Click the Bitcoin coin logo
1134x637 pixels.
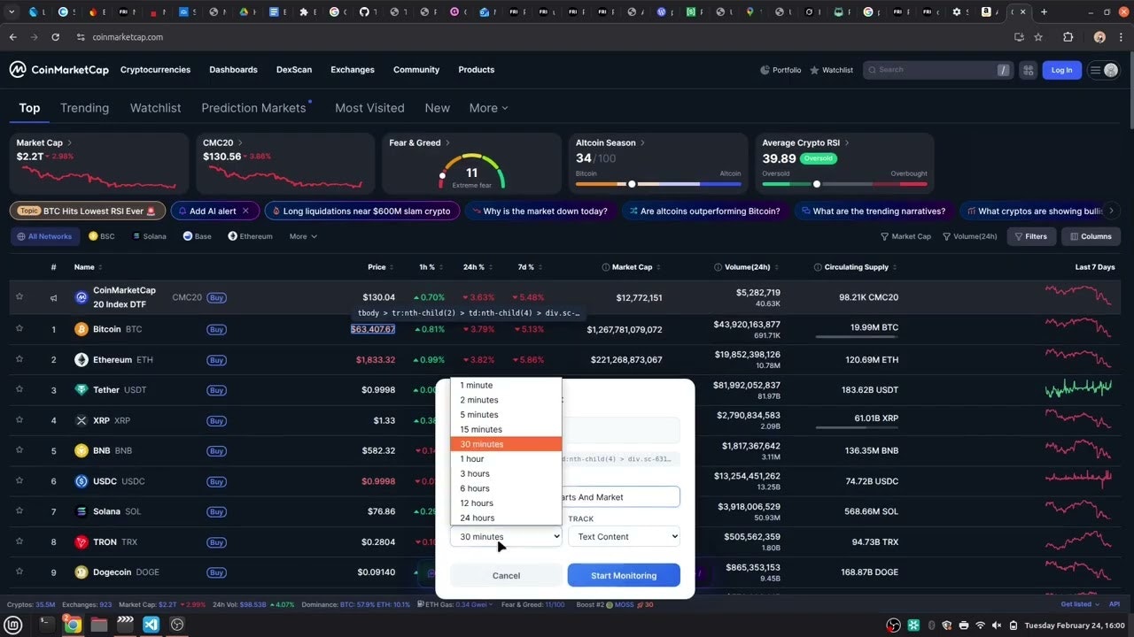coord(82,329)
